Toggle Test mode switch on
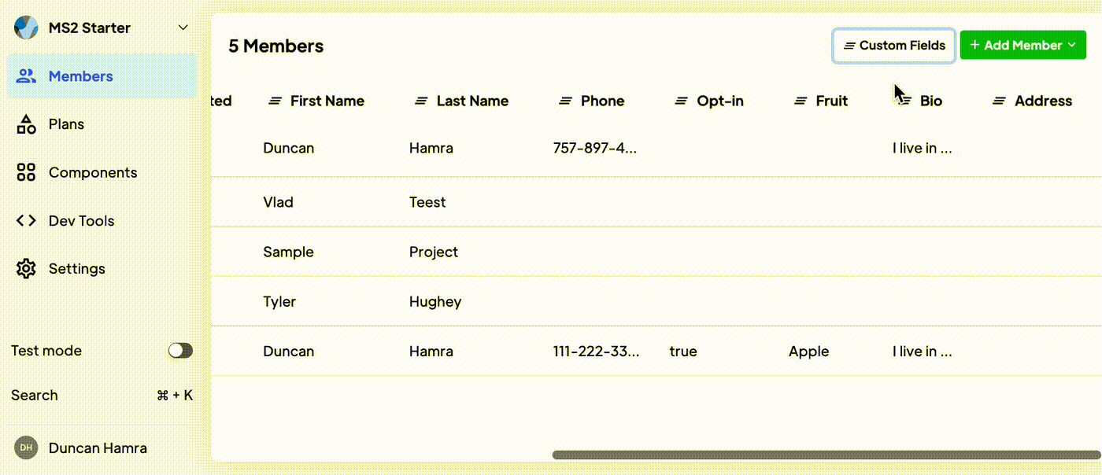1102x475 pixels. tap(180, 351)
